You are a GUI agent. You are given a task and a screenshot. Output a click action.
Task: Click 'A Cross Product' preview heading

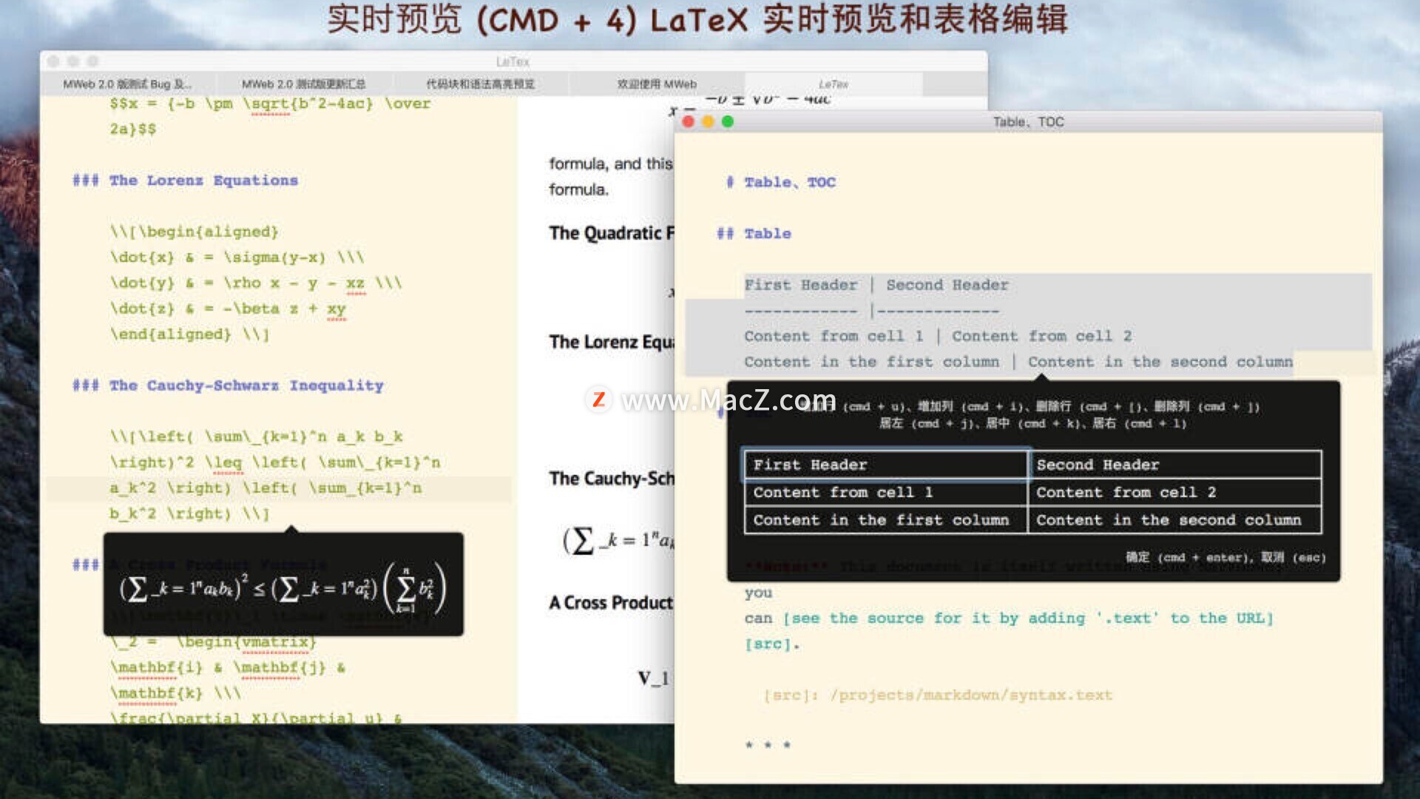click(611, 603)
